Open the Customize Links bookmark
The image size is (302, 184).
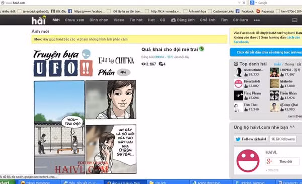tap(221, 11)
